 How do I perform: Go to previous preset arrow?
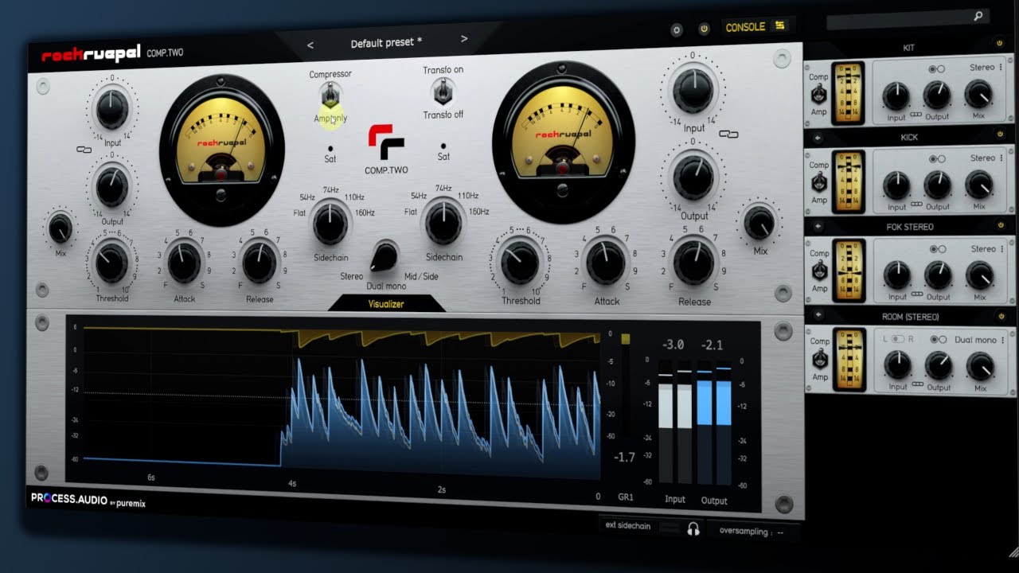pos(310,45)
